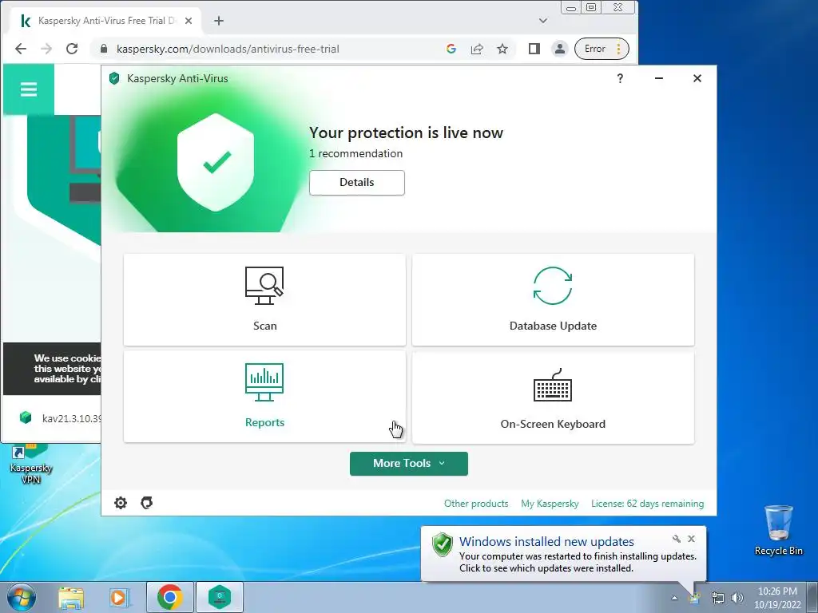Click the share page icon in Chrome
This screenshot has width=818, height=613.
click(x=477, y=49)
